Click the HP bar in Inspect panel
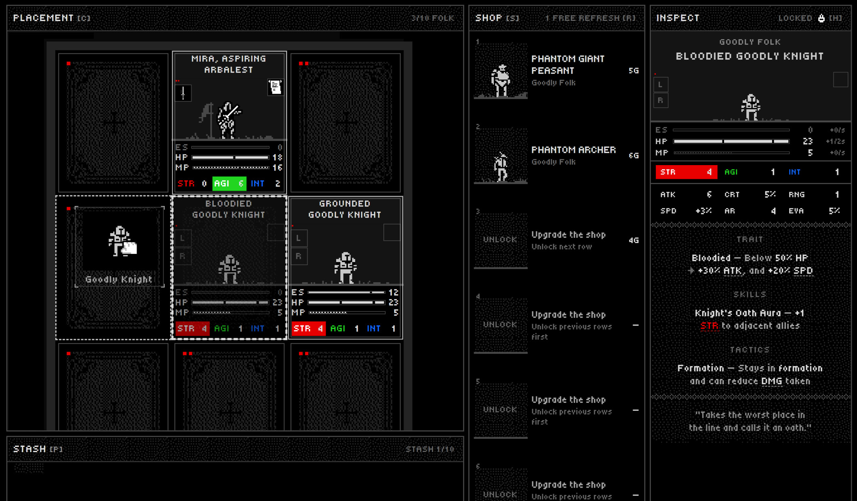 tap(731, 141)
